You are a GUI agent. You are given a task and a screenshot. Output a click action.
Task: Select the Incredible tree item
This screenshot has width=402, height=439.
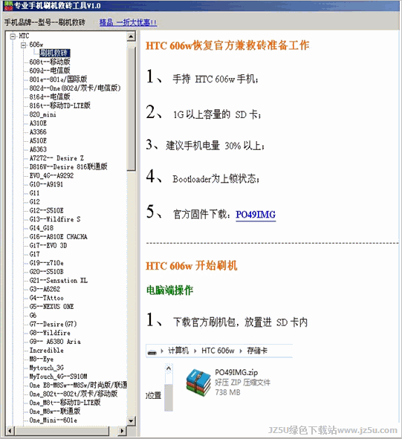point(47,351)
